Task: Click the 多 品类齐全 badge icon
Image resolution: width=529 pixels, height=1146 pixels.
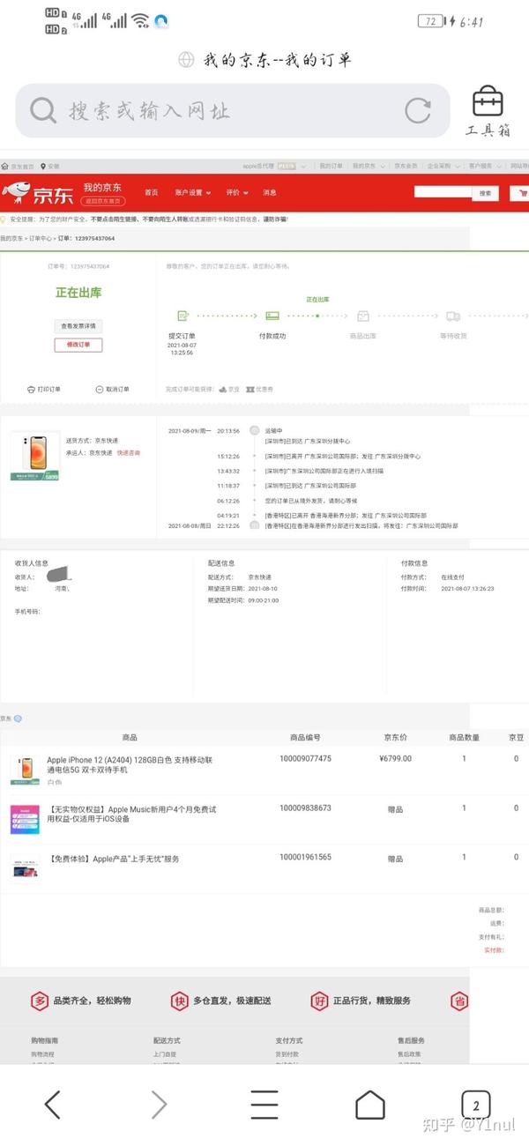Action: 40,1001
